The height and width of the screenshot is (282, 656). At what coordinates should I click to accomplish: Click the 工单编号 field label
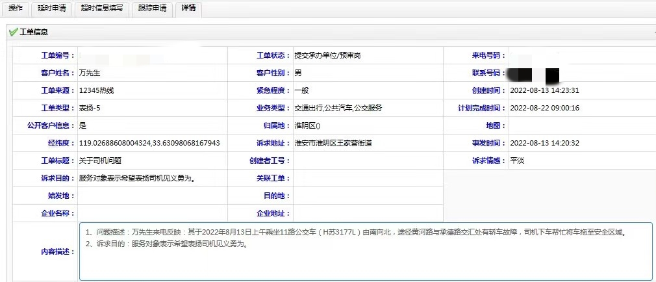pyautogui.click(x=58, y=56)
